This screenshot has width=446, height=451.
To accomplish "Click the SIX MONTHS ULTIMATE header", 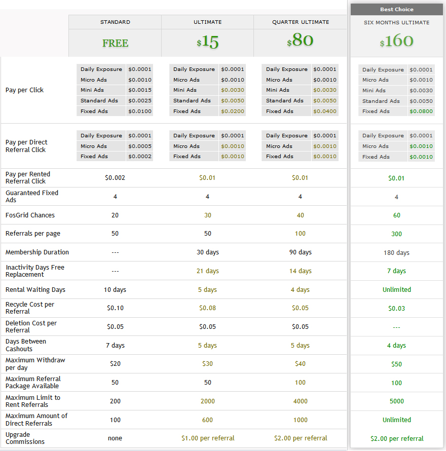I will [396, 23].
